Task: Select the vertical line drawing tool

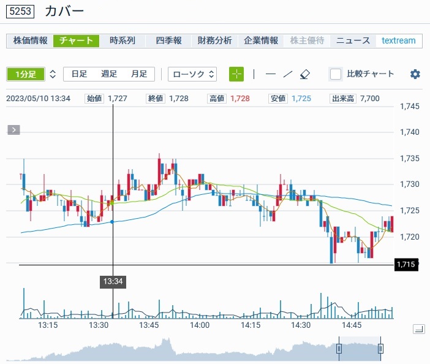Action: (x=254, y=74)
